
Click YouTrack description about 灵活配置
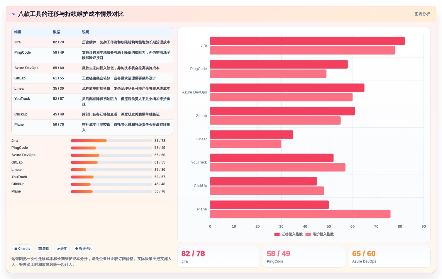(126, 101)
